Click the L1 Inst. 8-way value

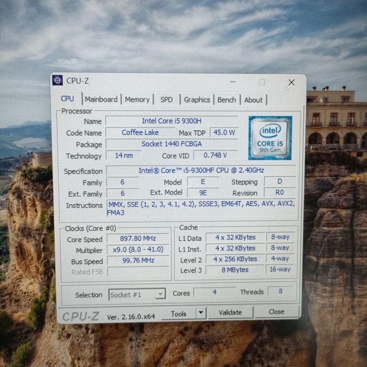280,247
